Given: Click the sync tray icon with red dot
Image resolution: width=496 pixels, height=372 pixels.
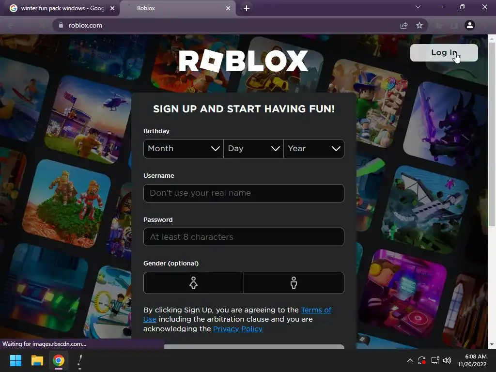Looking at the screenshot, I should coord(422,360).
